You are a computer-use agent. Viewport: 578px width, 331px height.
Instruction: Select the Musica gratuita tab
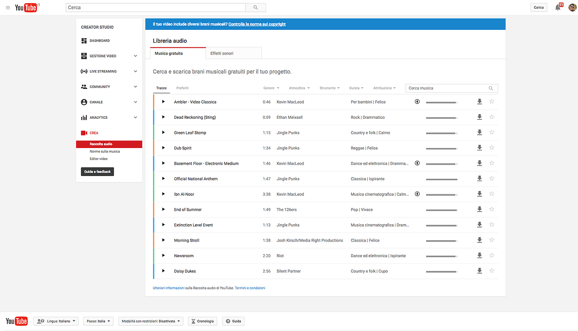coord(178,53)
